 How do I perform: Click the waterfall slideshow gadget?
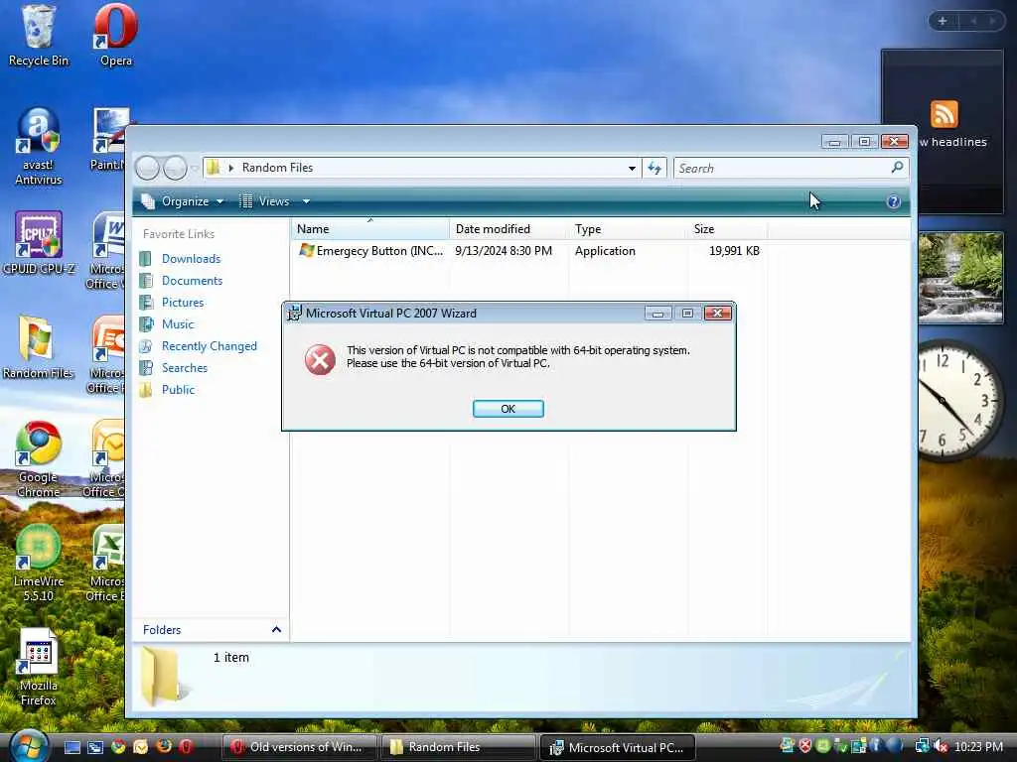960,278
